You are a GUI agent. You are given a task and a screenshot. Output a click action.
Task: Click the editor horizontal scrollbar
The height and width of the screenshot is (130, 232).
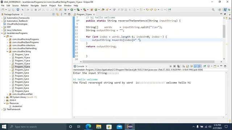tap(148, 62)
